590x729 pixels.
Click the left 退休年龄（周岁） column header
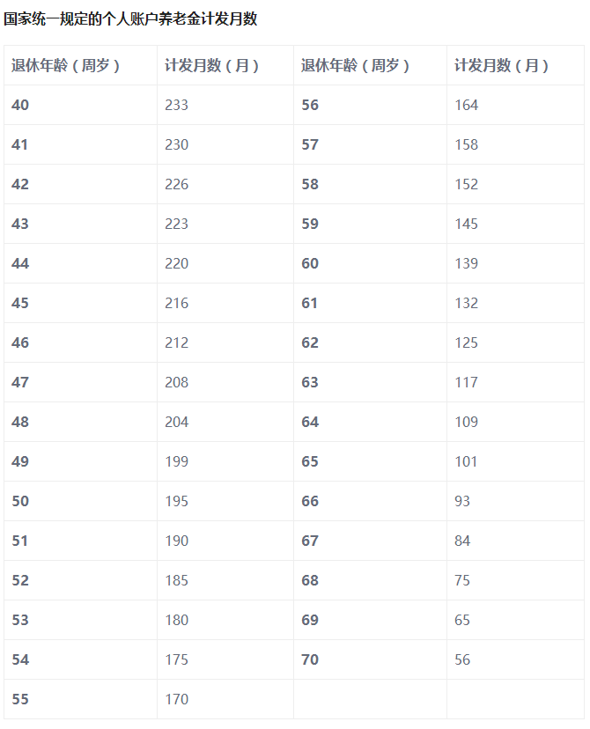click(x=66, y=65)
